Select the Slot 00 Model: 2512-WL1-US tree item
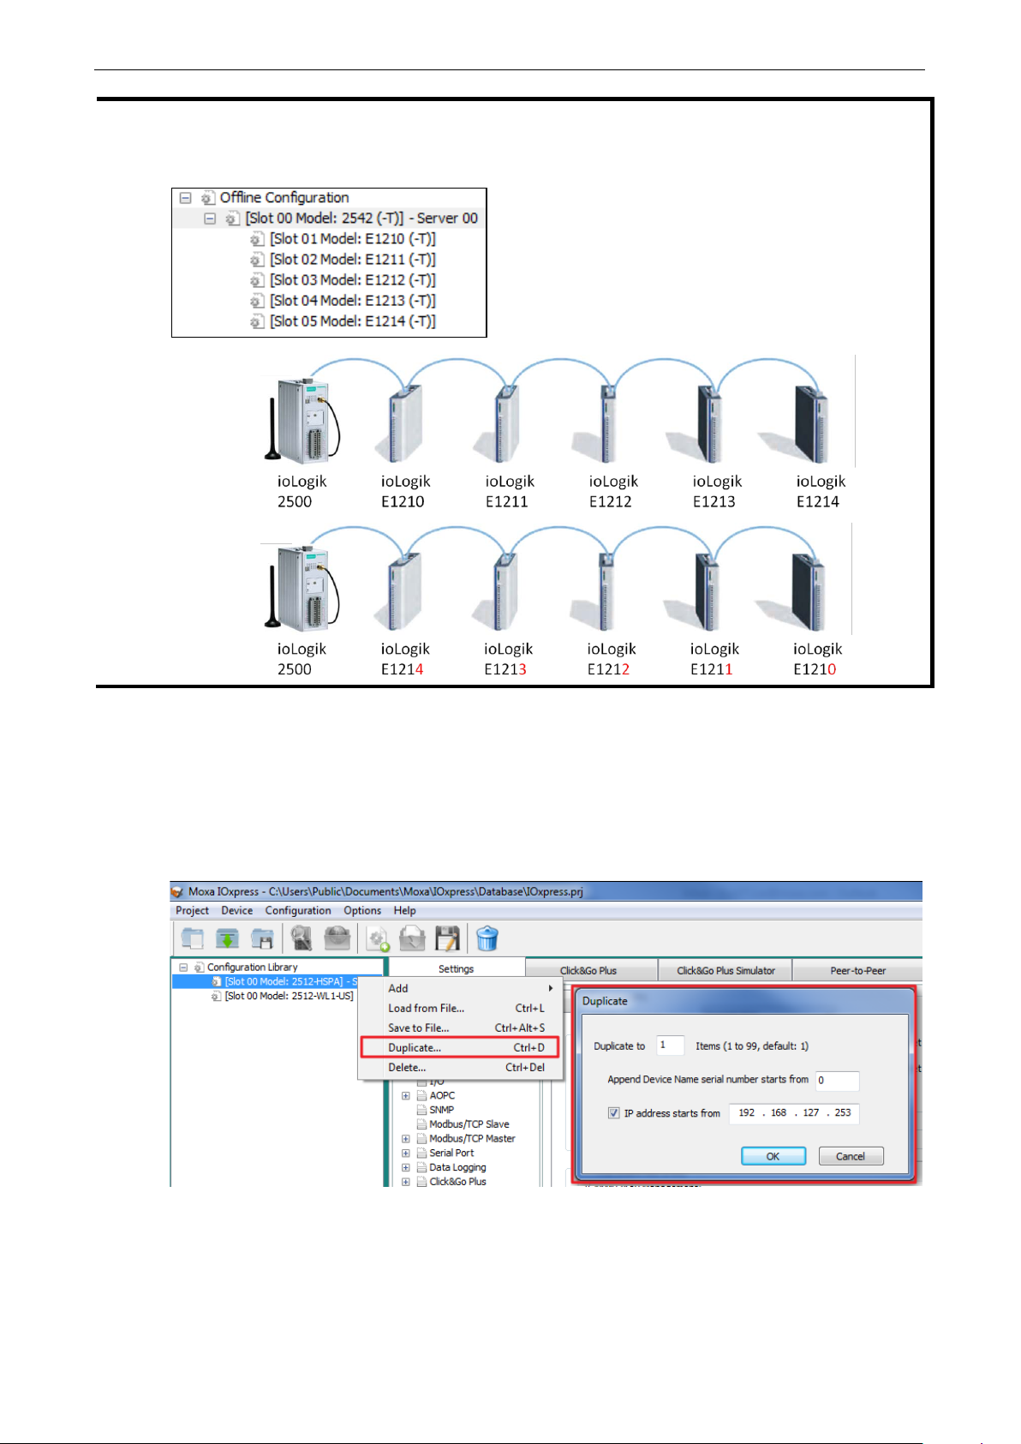Image resolution: width=1021 pixels, height=1444 pixels. (283, 997)
